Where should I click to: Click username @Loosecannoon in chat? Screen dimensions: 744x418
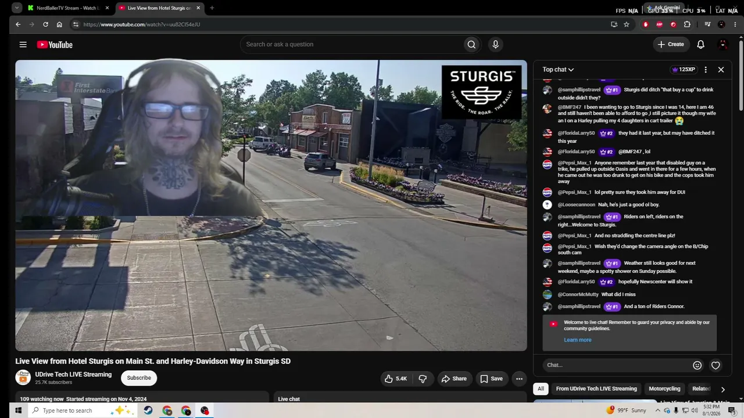577,205
